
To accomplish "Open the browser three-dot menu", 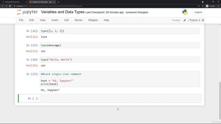I will (219, 6).
